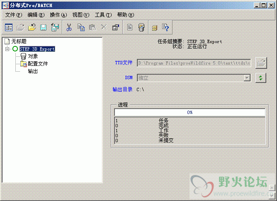Screen dimensions: 277x201
Task: Click the browse folder button beside TTD文件
Action: [x=261, y=63]
